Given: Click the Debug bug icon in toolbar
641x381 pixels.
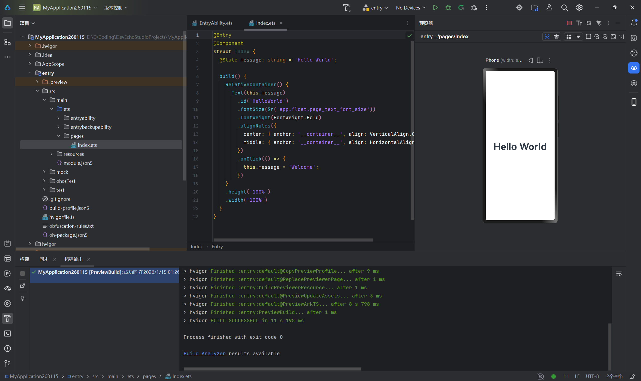Looking at the screenshot, I should pos(448,8).
